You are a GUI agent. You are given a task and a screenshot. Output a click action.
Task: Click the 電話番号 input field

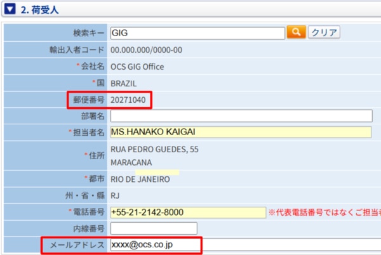(187, 212)
